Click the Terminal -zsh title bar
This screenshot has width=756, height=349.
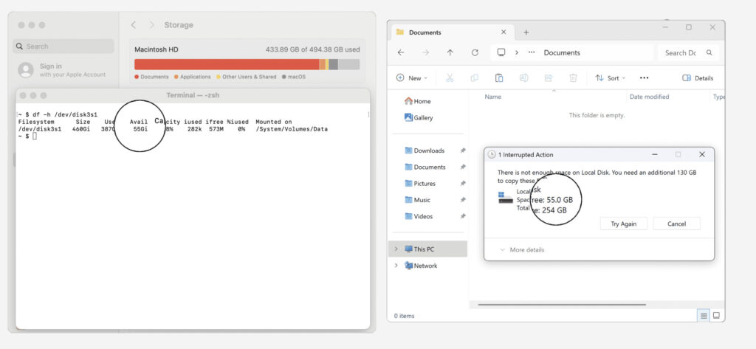click(193, 95)
